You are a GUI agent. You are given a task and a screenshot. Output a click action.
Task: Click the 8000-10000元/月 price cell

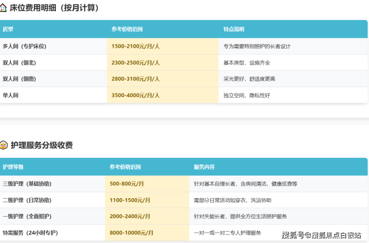click(x=132, y=233)
